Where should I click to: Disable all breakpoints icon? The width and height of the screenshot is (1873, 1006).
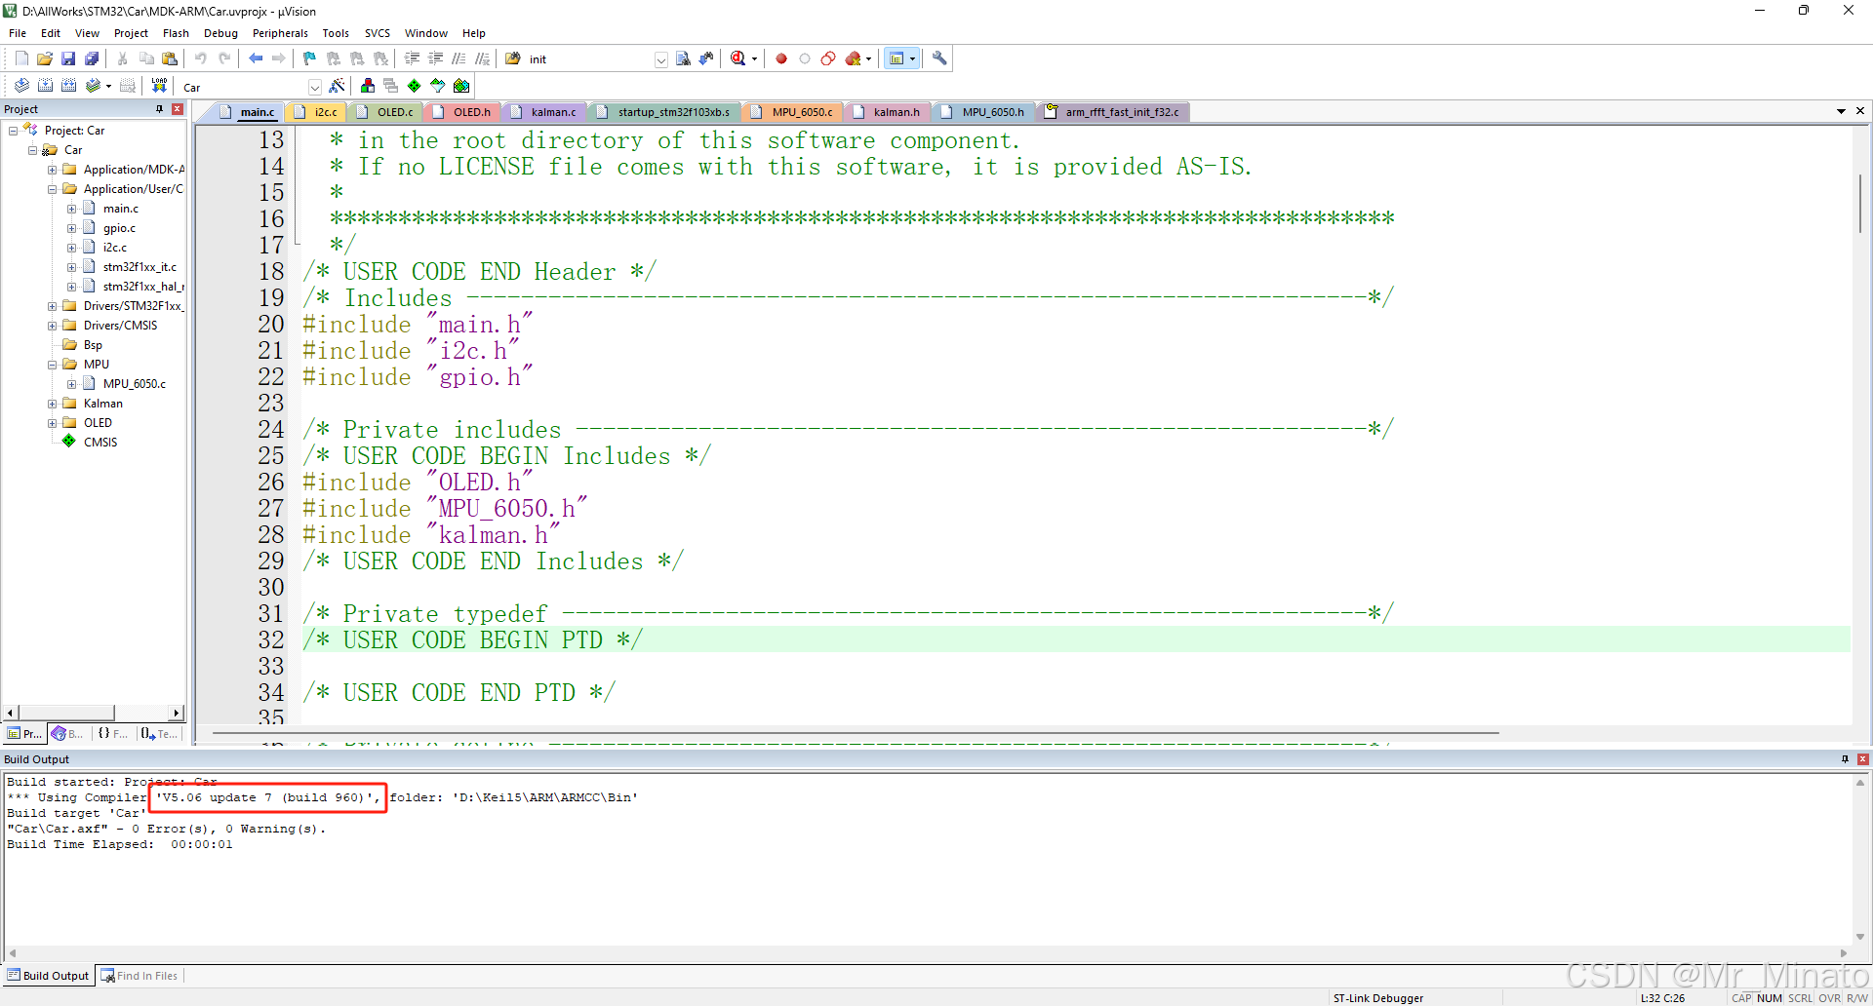828,58
